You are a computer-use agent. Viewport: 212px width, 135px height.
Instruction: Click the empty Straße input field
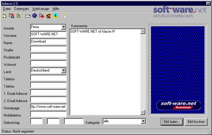click(x=48, y=49)
